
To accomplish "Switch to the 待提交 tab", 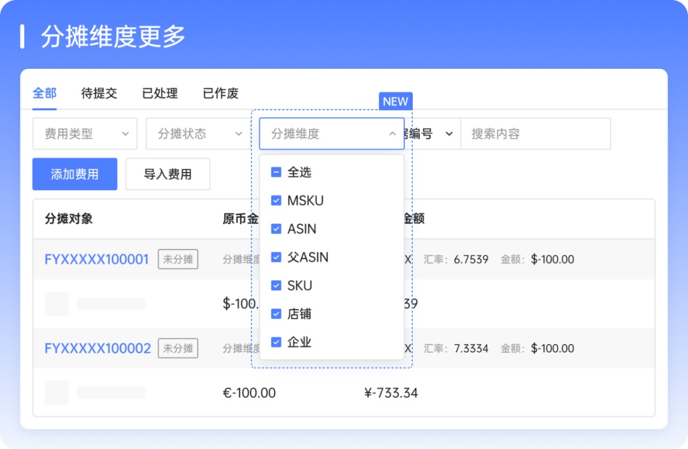I will 99,93.
